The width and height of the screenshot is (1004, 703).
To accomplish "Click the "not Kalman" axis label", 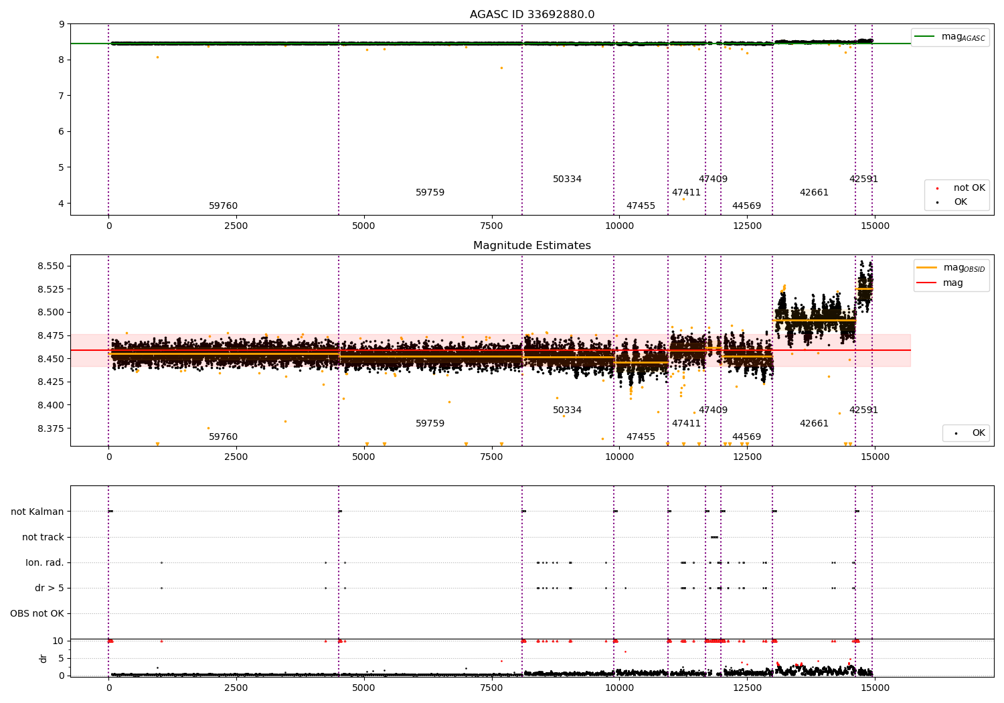I will coord(37,512).
